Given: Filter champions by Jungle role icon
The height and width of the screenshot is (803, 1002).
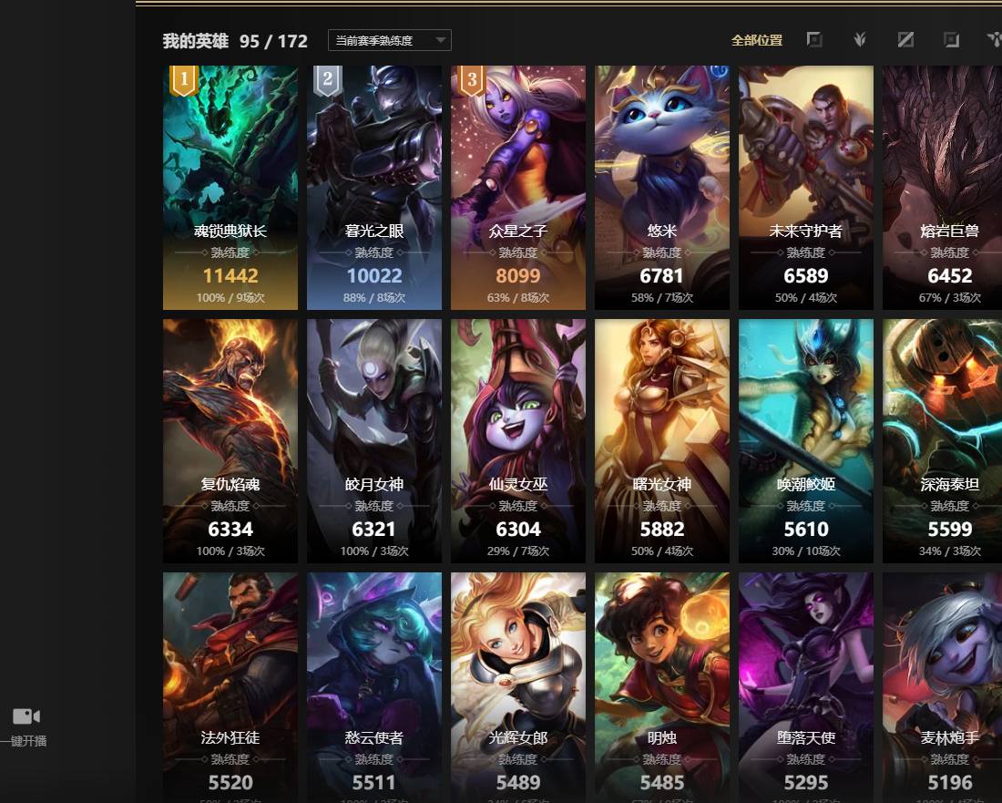Looking at the screenshot, I should pos(860,39).
